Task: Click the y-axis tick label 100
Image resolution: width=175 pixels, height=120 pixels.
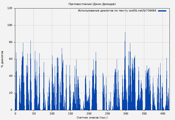Action: (x=10, y=25)
